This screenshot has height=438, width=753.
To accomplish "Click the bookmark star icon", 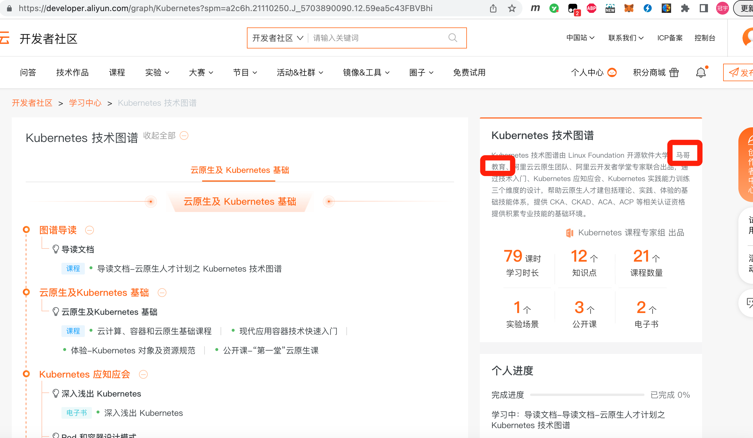I will [512, 8].
